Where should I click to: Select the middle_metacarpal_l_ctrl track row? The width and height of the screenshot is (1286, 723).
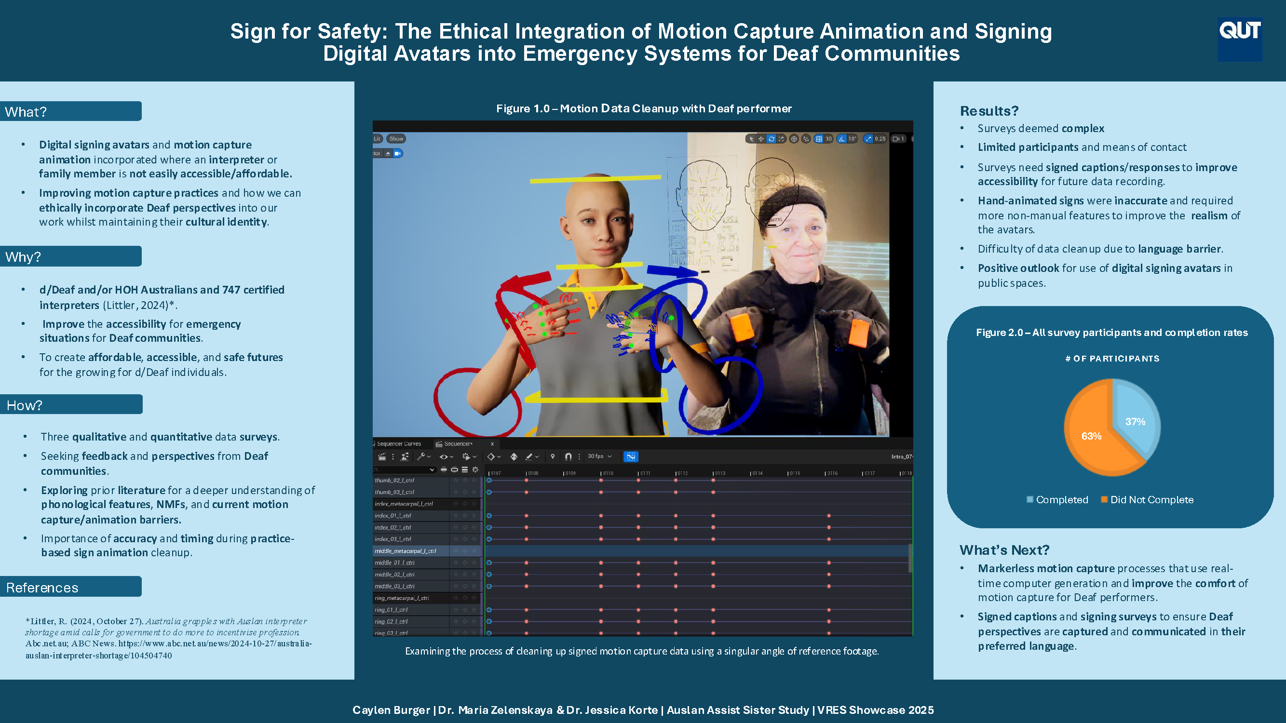pos(405,551)
